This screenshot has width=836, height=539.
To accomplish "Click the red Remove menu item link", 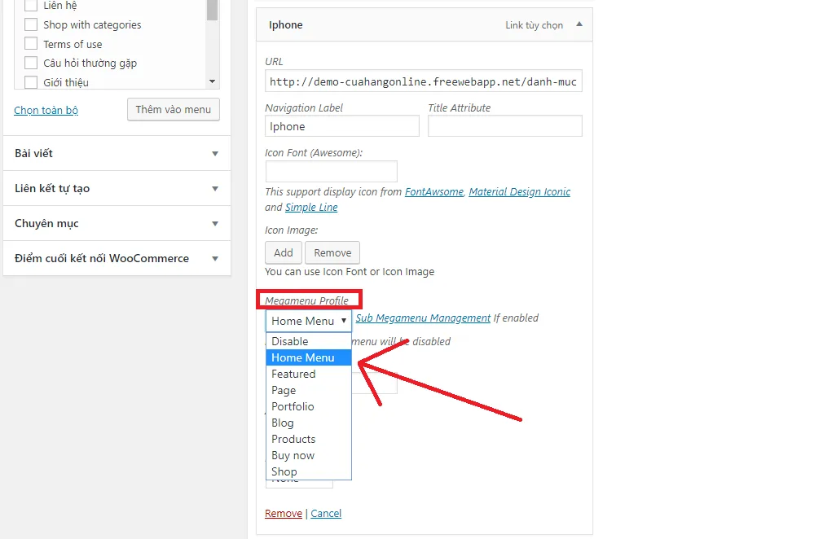I will pyautogui.click(x=283, y=514).
